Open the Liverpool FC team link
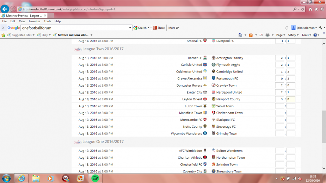This screenshot has height=183, width=326. pyautogui.click(x=225, y=41)
